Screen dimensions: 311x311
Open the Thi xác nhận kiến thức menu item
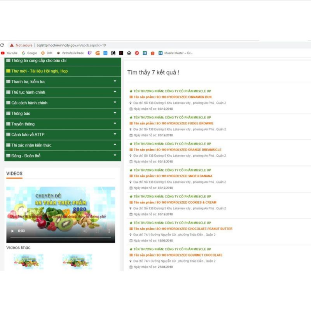click(63, 145)
